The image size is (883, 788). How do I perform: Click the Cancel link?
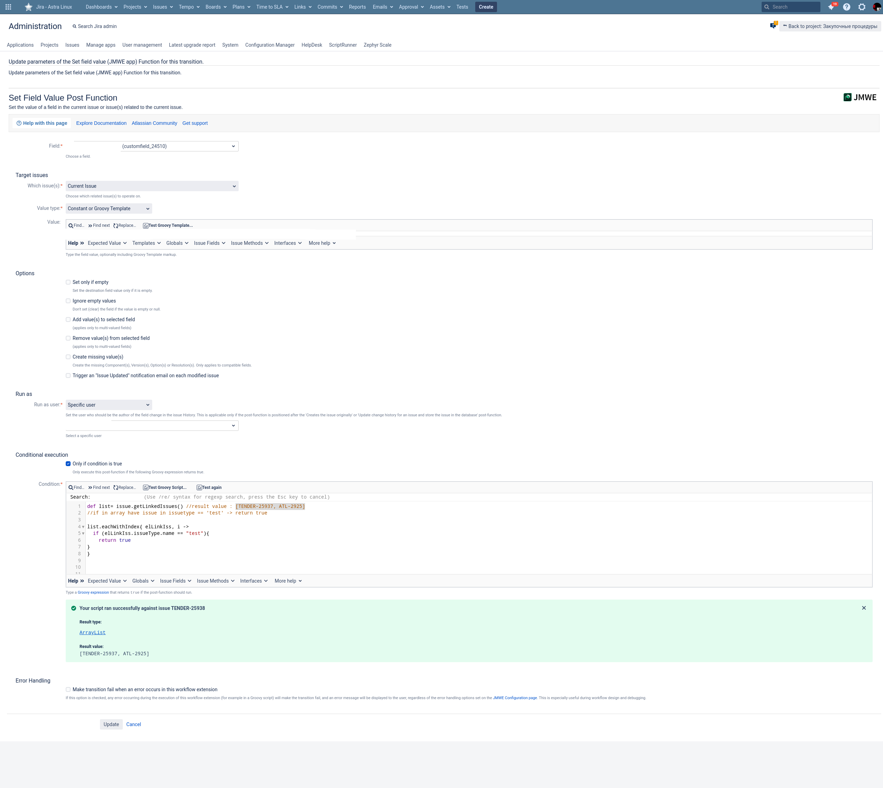[x=134, y=724]
